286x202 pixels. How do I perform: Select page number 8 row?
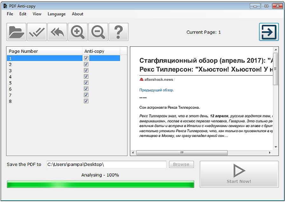(x=63, y=101)
